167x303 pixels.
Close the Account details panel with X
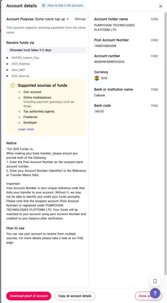[x=161, y=6]
